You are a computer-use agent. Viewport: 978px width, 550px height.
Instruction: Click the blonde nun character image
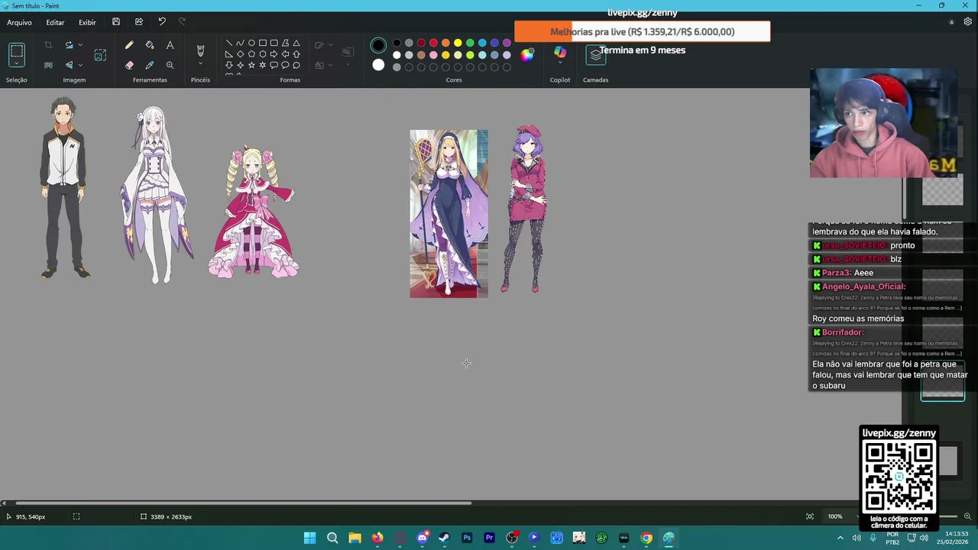[449, 214]
